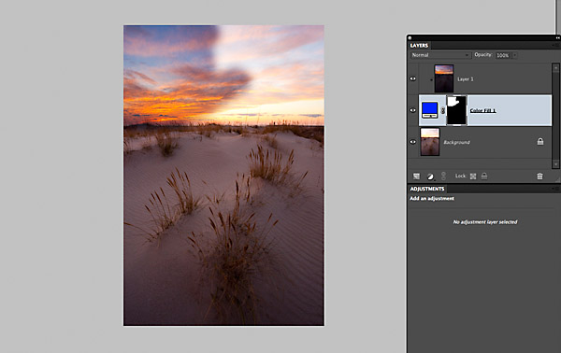
Task: Collapse the panel with the double-arrow icon
Action: click(557, 38)
